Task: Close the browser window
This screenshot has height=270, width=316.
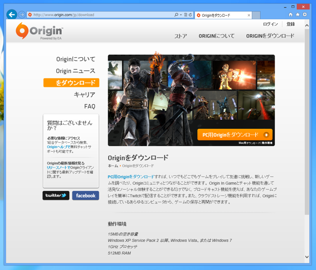Action: coord(303,7)
